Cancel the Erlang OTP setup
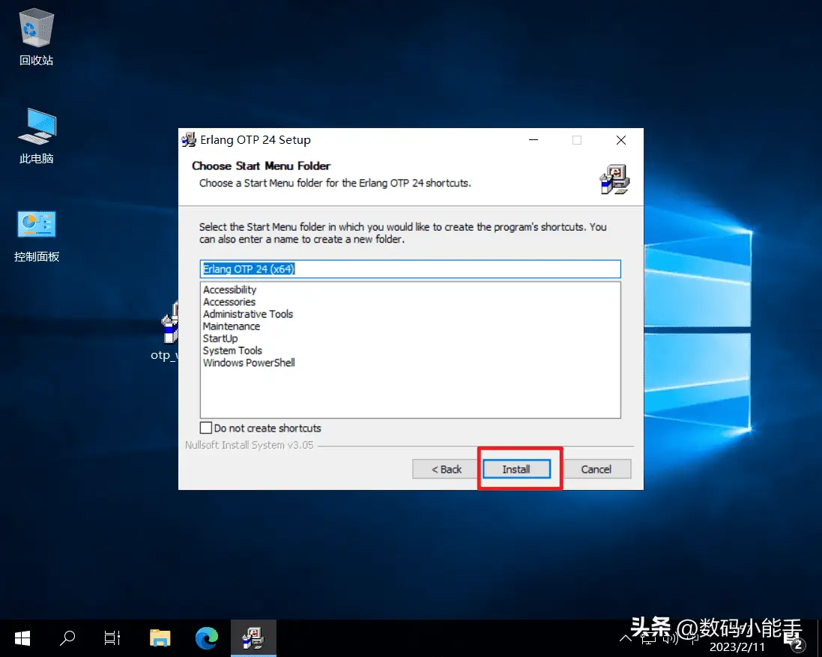 pyautogui.click(x=596, y=469)
